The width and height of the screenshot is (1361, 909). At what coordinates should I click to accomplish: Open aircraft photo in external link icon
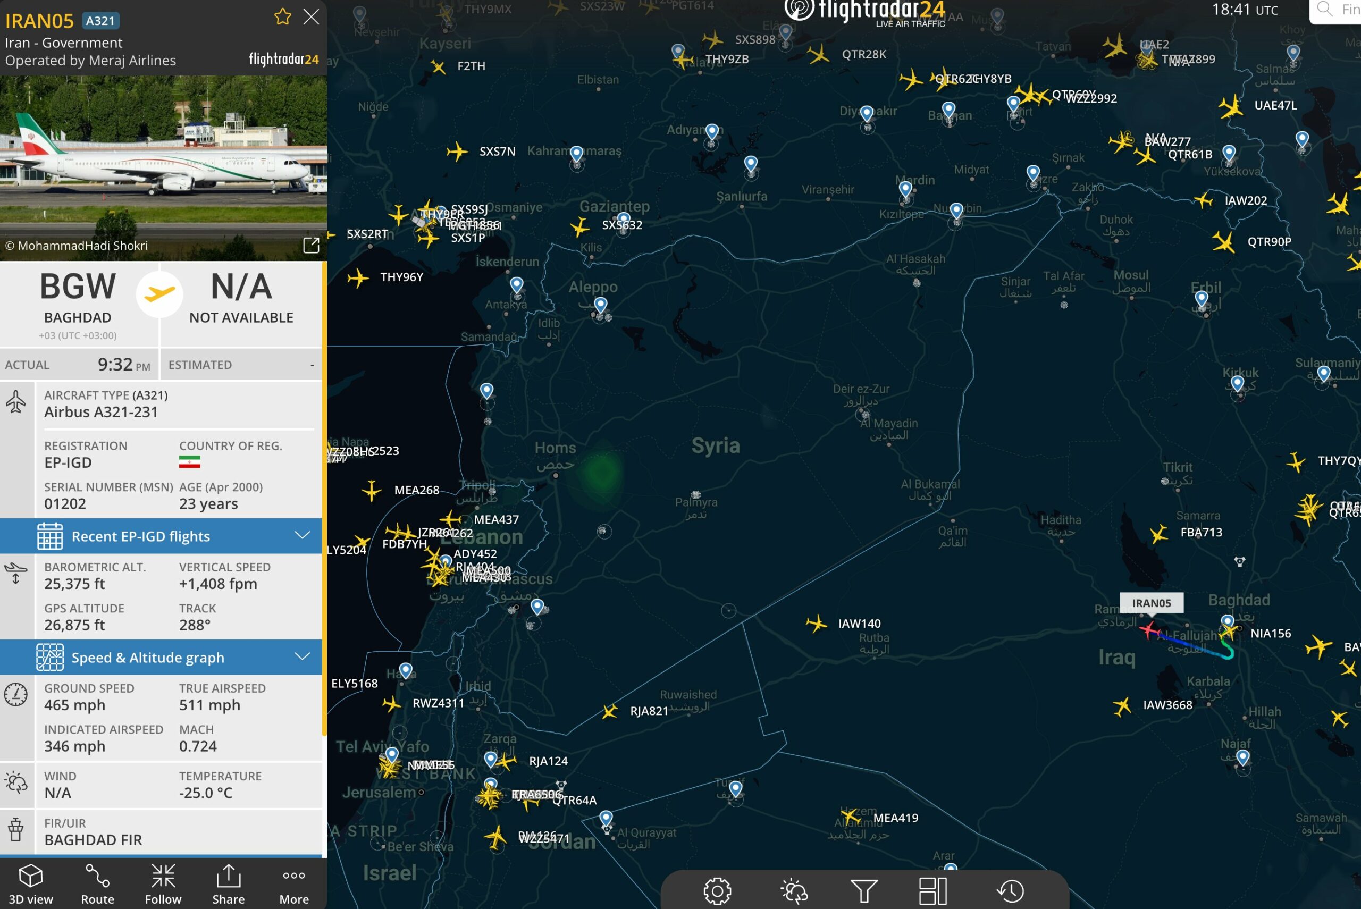(311, 245)
